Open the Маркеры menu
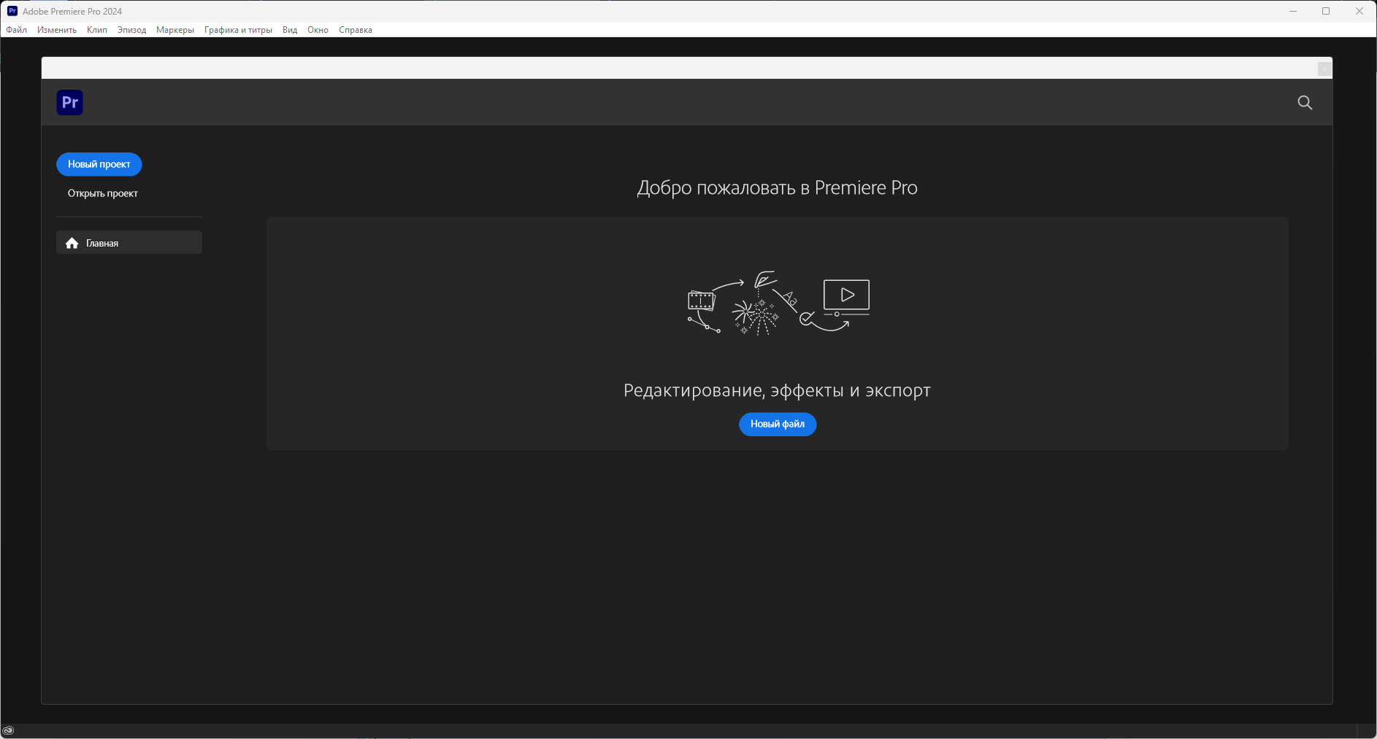1377x739 pixels. [x=175, y=30]
